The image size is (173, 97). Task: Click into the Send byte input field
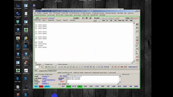tap(37, 67)
